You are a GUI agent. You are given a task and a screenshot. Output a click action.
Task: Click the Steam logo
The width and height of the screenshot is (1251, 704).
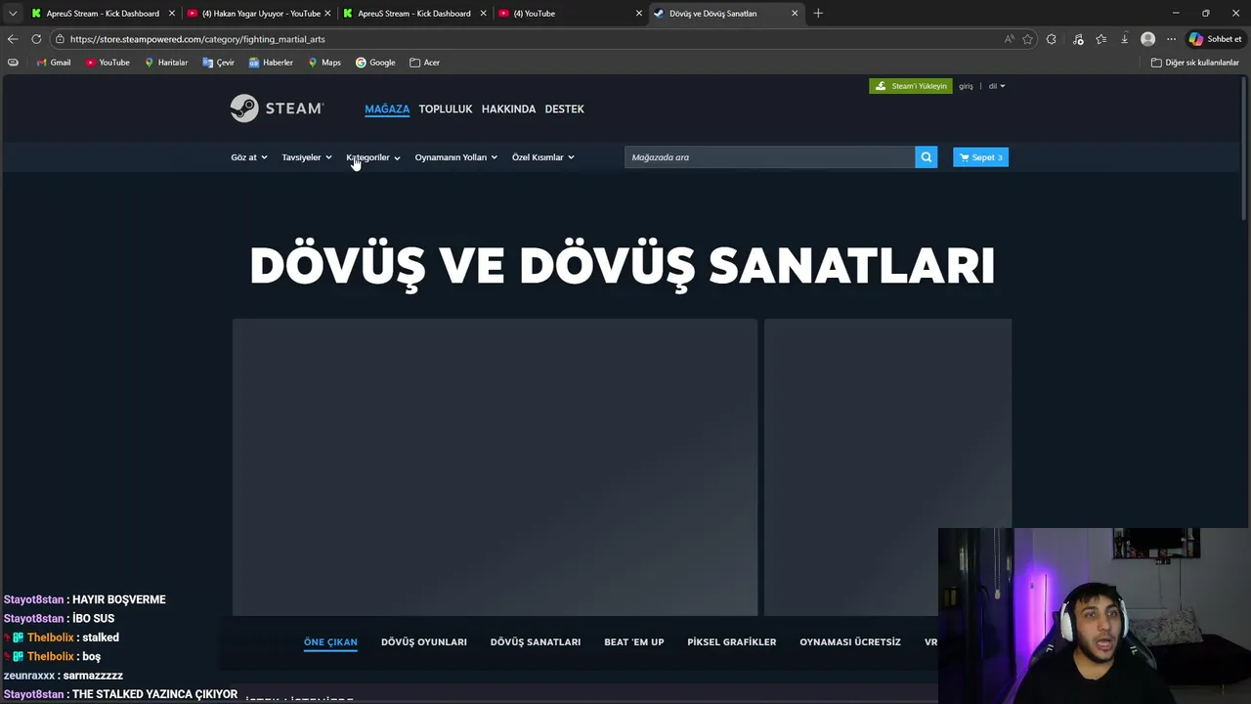277,109
